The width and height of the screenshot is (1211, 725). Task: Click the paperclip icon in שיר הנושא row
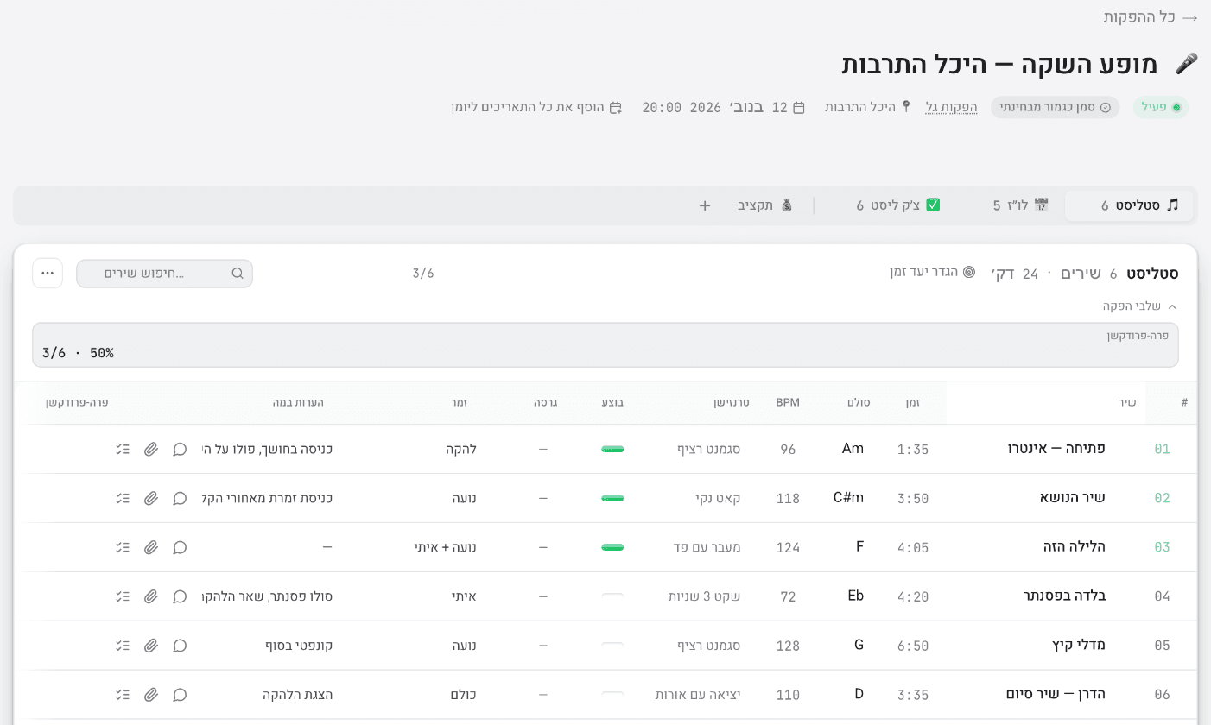tap(151, 498)
